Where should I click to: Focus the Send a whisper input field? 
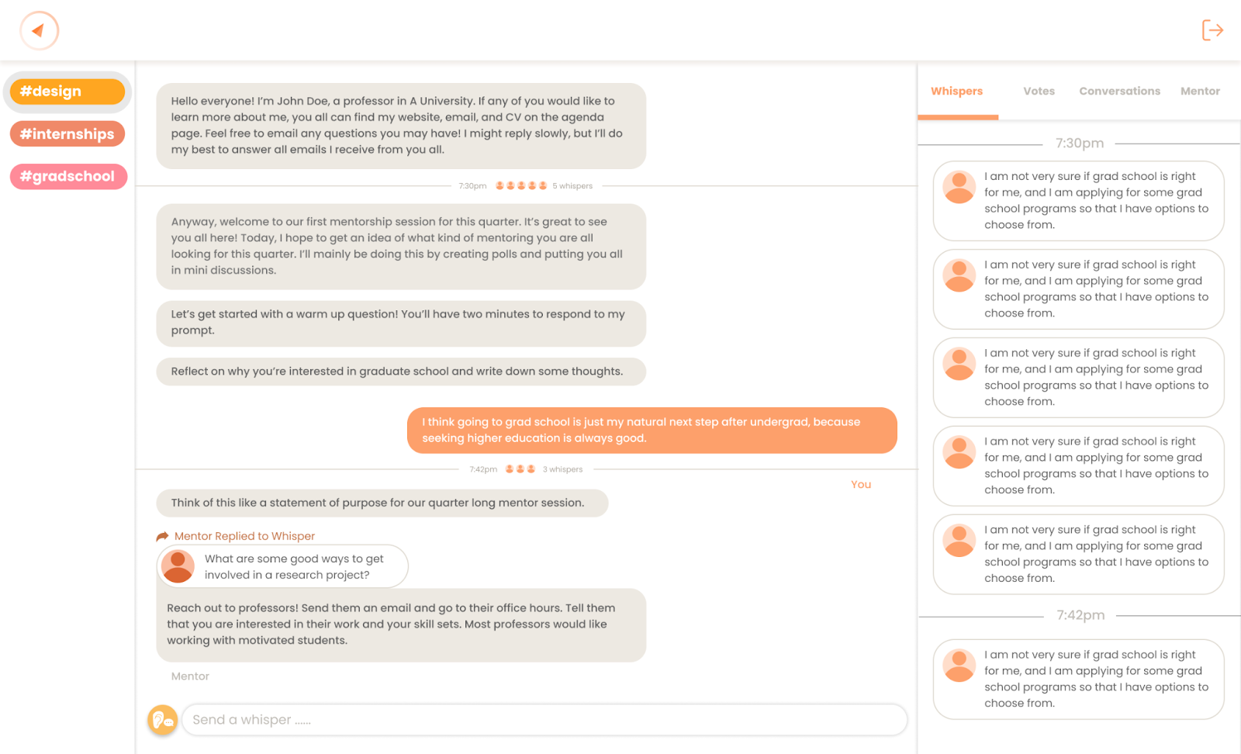click(543, 720)
